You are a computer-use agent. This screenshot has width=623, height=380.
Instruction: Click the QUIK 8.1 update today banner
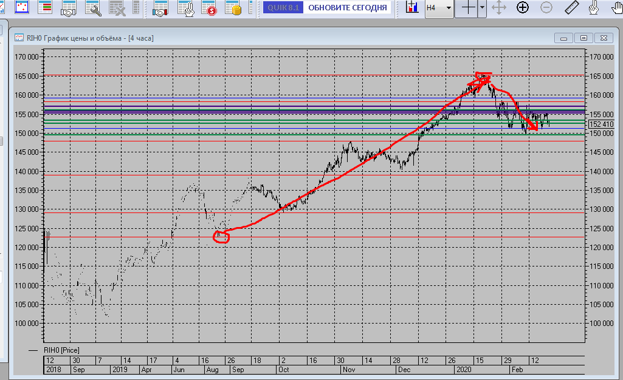[328, 7]
